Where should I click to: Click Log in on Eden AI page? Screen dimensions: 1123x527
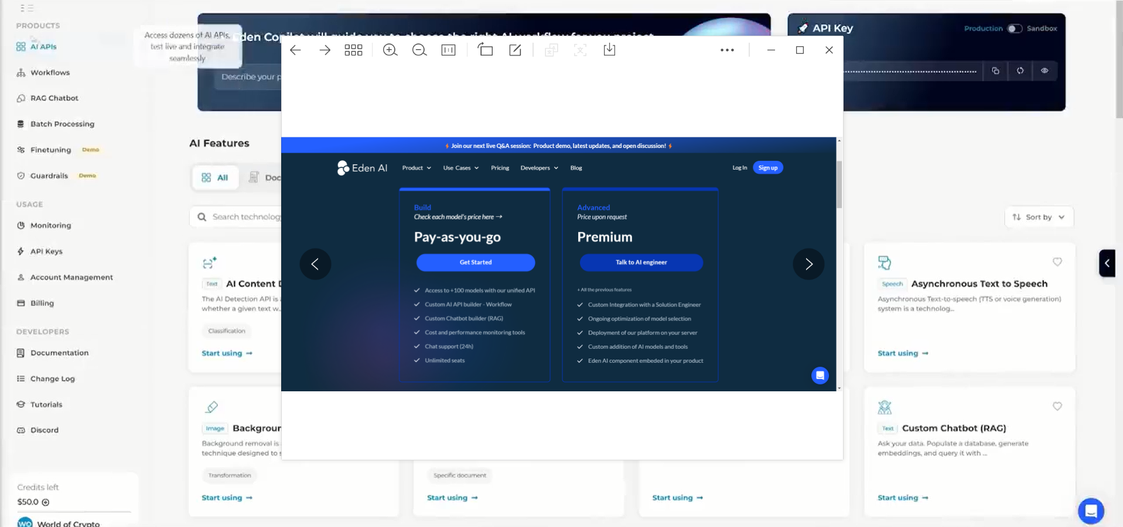pyautogui.click(x=739, y=168)
